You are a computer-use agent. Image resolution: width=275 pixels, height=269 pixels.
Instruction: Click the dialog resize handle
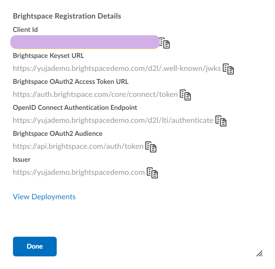(259, 254)
